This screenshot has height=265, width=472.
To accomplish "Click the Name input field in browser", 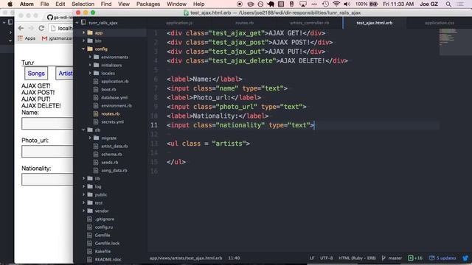I will [47, 124].
